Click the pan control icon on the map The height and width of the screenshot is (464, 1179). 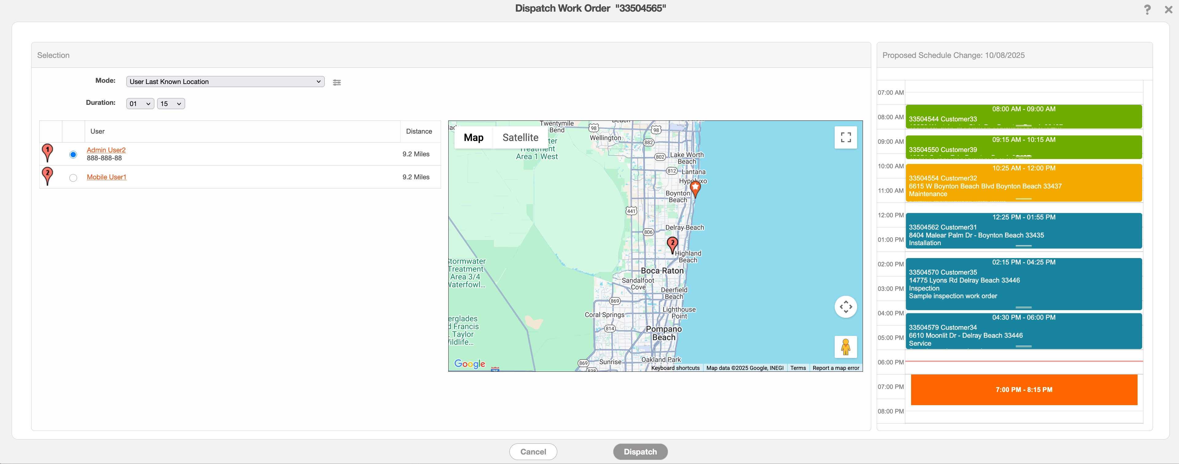pyautogui.click(x=846, y=307)
